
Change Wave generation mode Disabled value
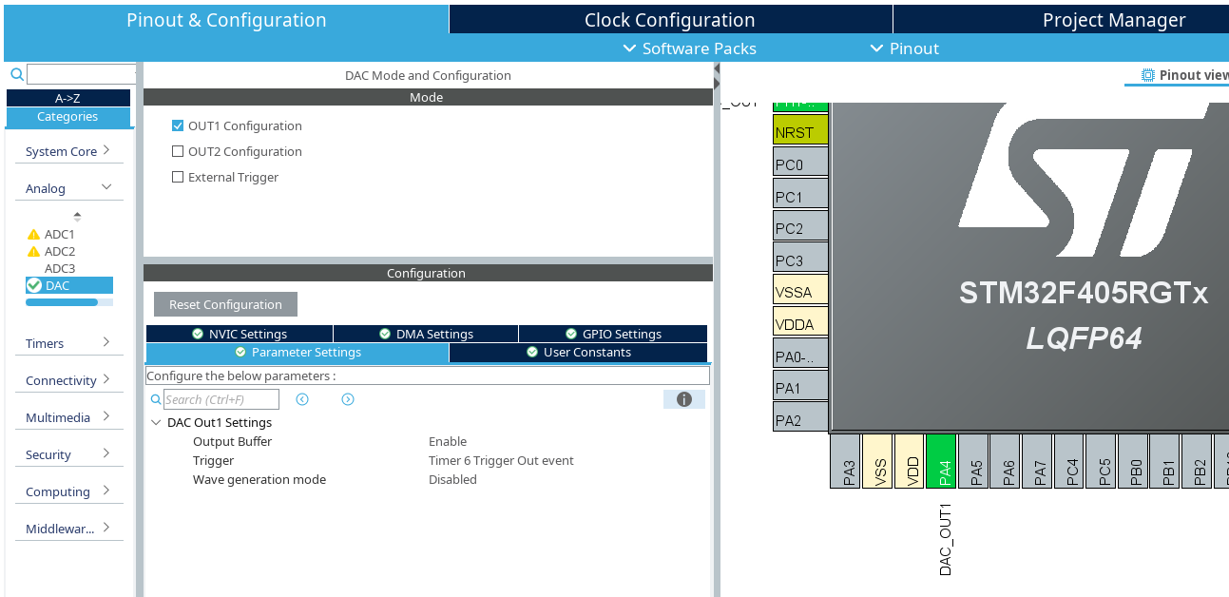click(x=452, y=479)
